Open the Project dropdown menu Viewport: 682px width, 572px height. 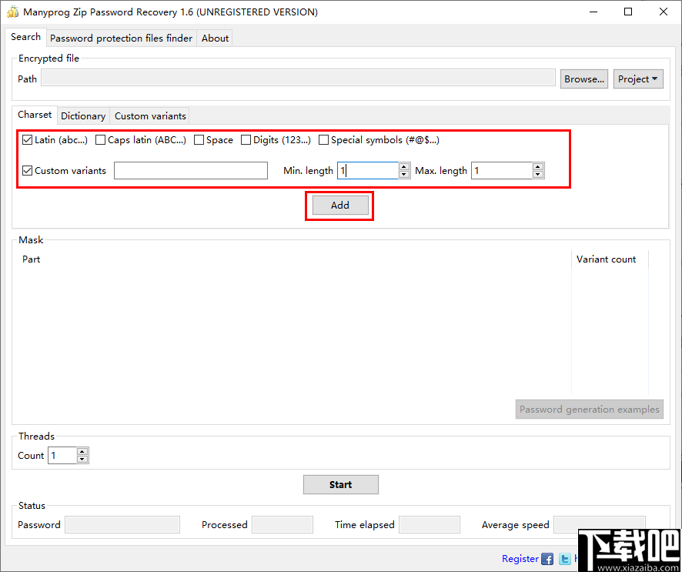click(x=638, y=79)
